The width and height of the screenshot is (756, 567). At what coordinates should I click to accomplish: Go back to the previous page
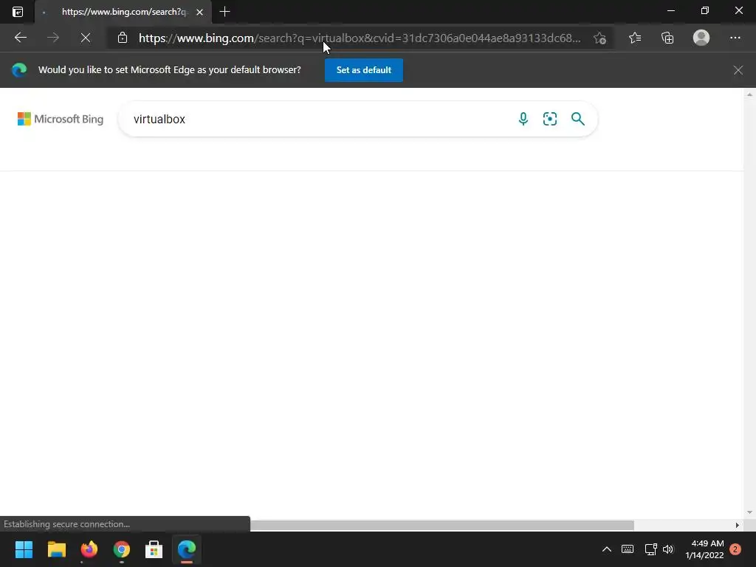[20, 38]
